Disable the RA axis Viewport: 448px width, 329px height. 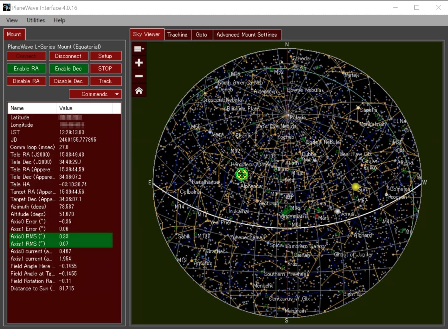point(26,81)
